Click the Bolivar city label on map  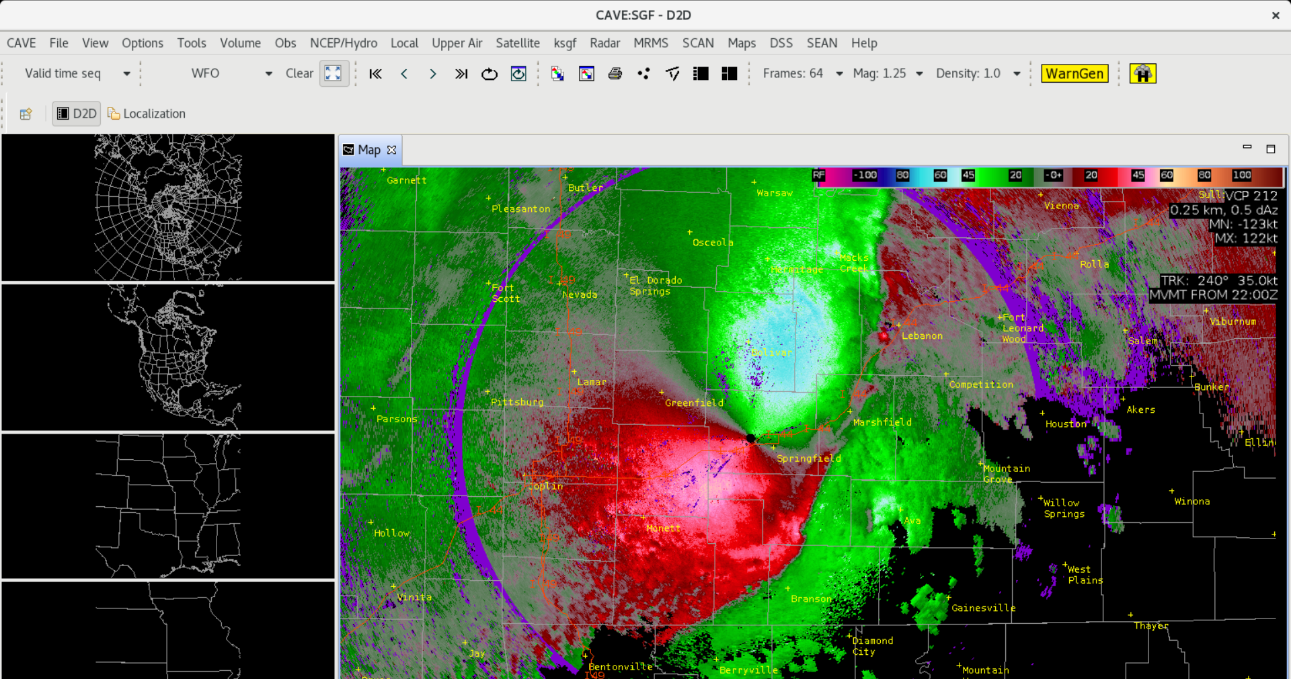[x=772, y=352]
